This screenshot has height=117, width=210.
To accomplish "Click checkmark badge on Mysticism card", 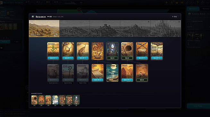I will pos(102,44).
